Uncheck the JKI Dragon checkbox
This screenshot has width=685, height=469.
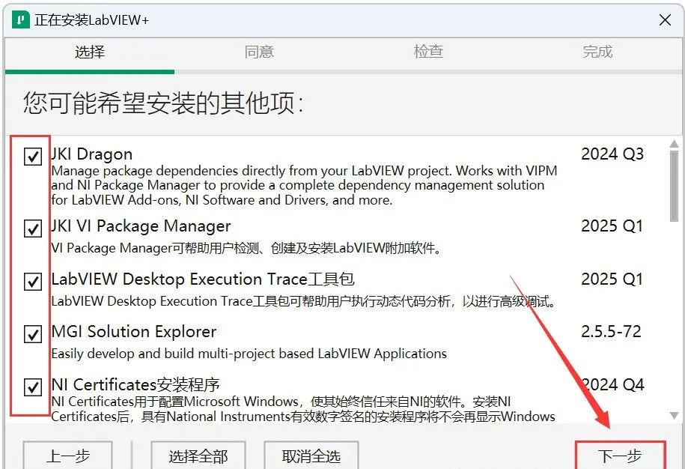[x=33, y=156]
